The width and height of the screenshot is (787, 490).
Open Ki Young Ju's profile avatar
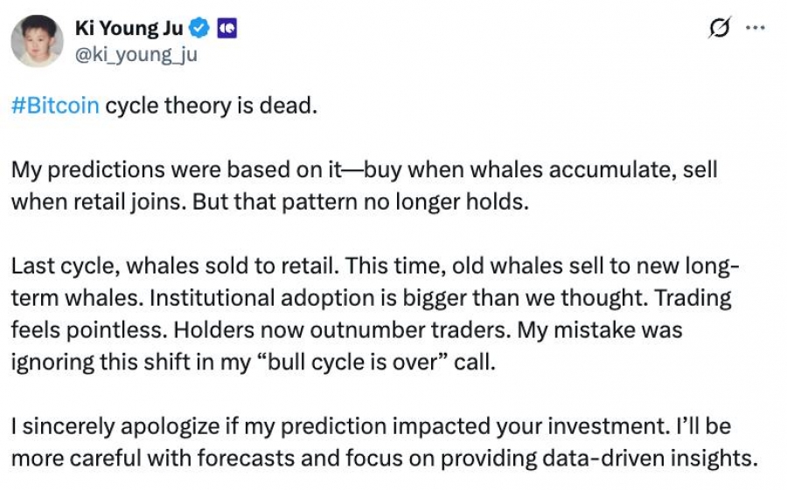click(x=37, y=41)
